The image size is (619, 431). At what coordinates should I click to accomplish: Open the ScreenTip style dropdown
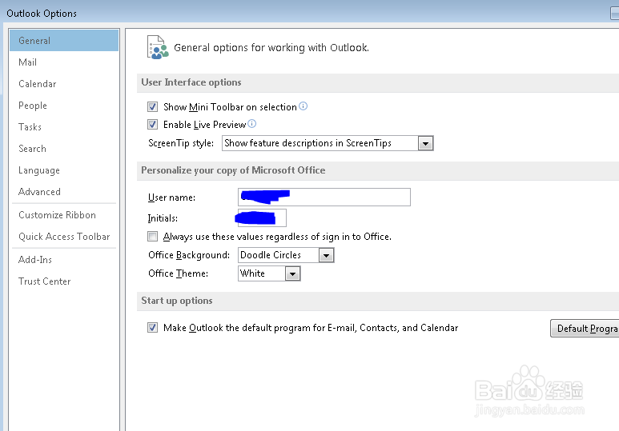425,143
